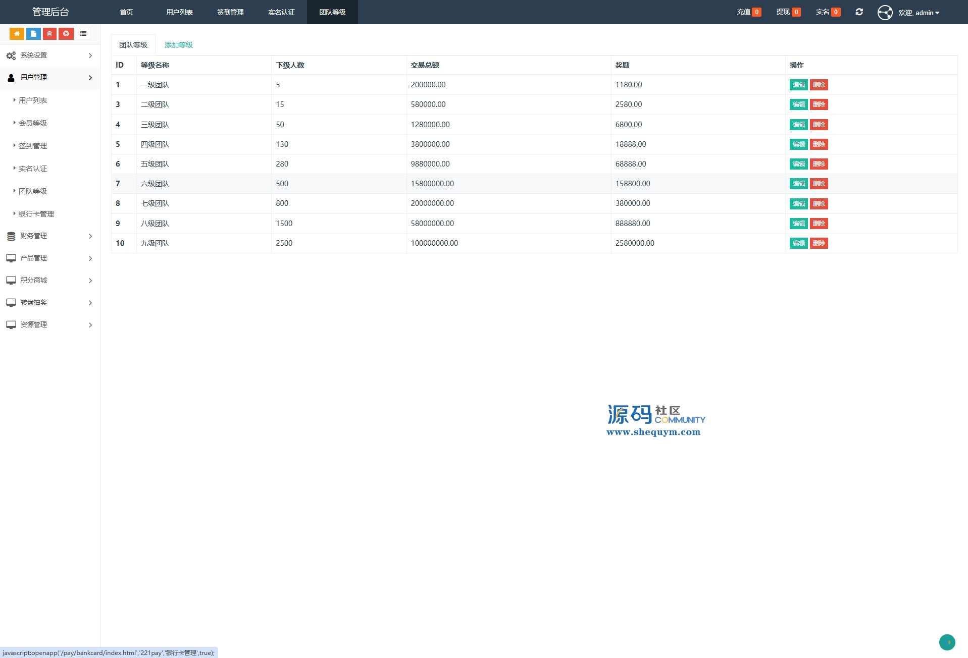Click the admin avatar icon
968x658 pixels.
[885, 13]
